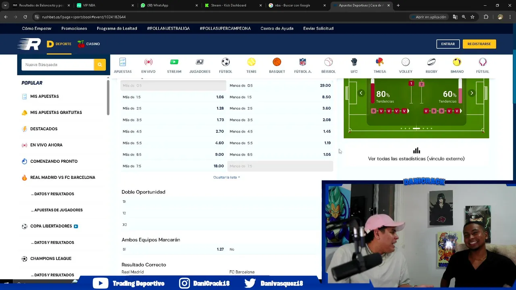Bet Sí on Ambos Equipos Marcarán
Screen dimensions: 516x290
click(173, 249)
